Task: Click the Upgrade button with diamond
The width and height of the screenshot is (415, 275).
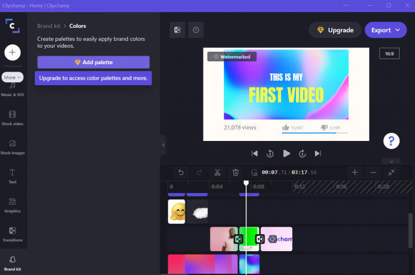Action: pos(335,30)
